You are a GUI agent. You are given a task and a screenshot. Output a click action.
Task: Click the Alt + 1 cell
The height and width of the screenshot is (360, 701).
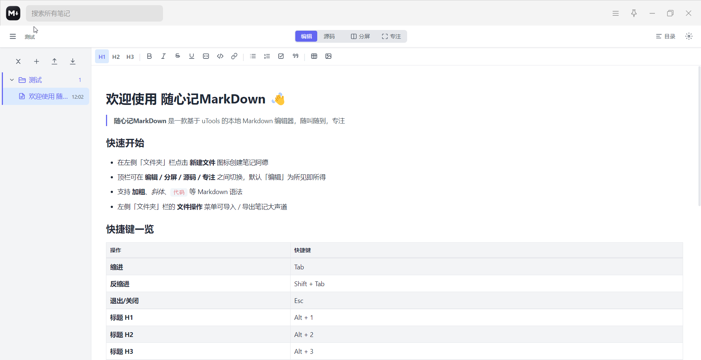pos(486,318)
